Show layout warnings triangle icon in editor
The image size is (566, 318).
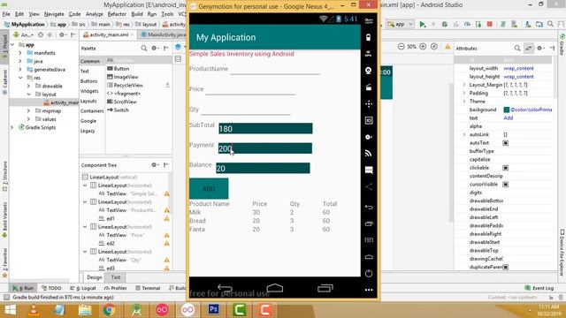pos(447,47)
